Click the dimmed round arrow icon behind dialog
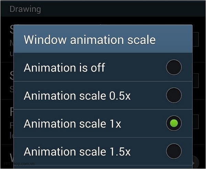The height and width of the screenshot is (169, 206). pyautogui.click(x=195, y=163)
